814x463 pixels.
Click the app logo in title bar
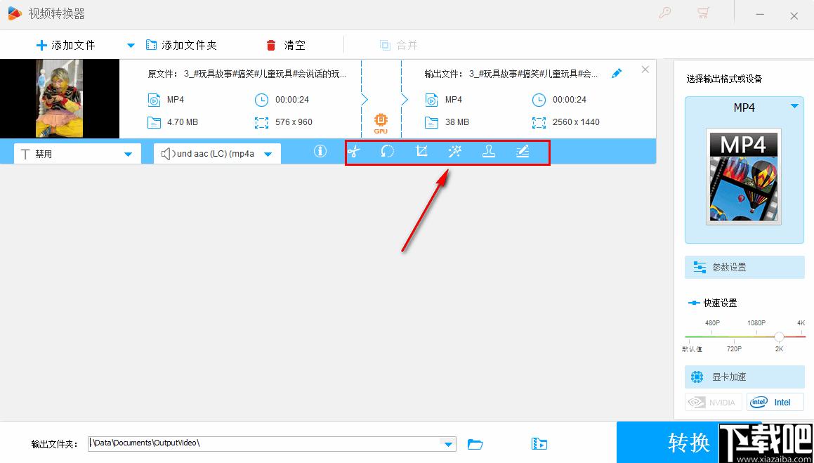point(15,14)
